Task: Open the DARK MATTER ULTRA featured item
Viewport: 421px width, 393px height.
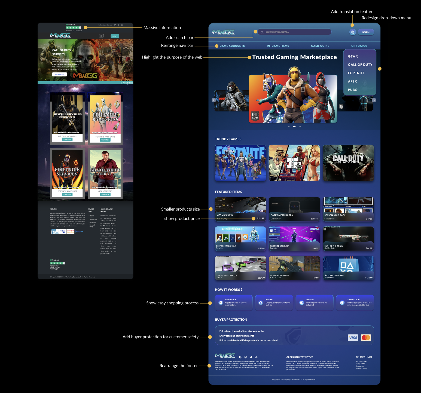Action: click(x=294, y=209)
